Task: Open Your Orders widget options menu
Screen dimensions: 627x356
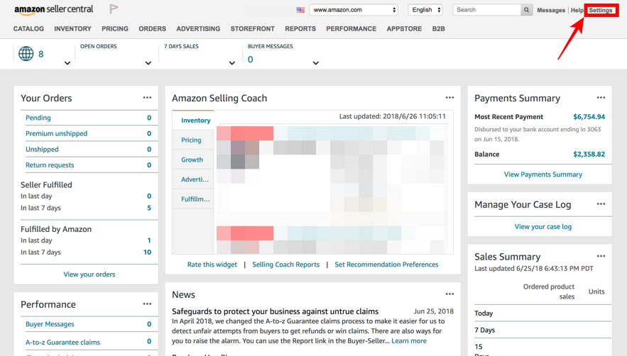Action: click(147, 97)
